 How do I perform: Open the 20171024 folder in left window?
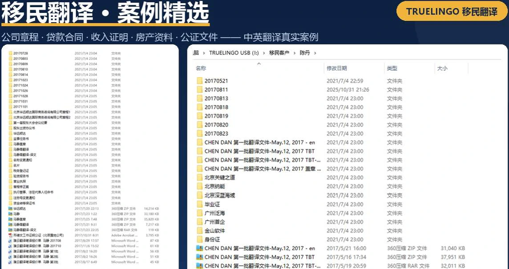(x=20, y=85)
